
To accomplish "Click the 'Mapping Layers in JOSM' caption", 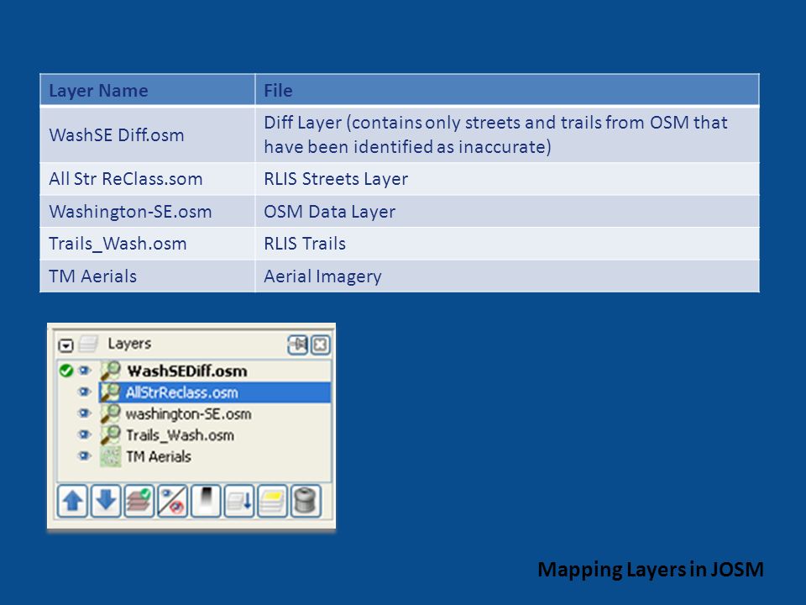I will pyautogui.click(x=650, y=570).
